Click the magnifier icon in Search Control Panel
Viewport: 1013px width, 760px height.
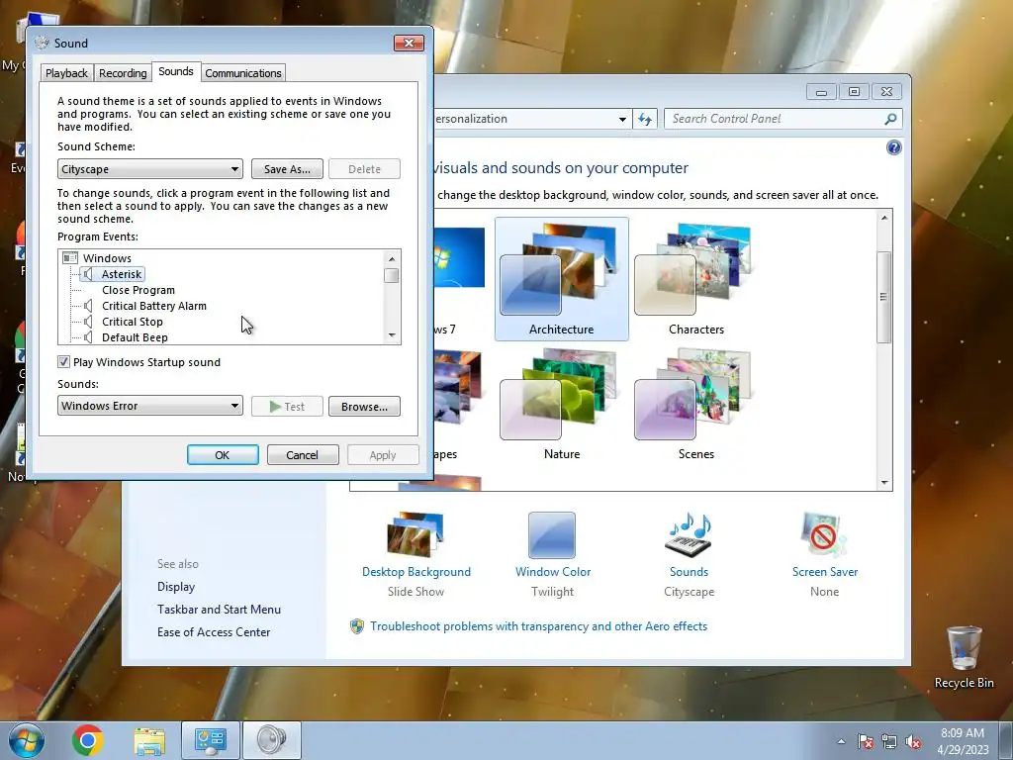(x=890, y=119)
